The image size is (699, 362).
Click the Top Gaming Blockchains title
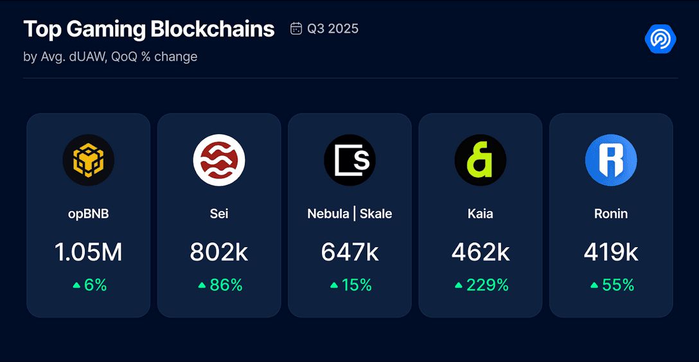(148, 29)
